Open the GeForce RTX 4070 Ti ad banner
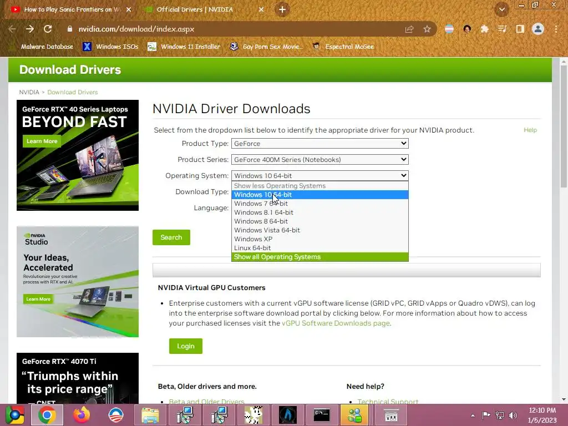 78,378
